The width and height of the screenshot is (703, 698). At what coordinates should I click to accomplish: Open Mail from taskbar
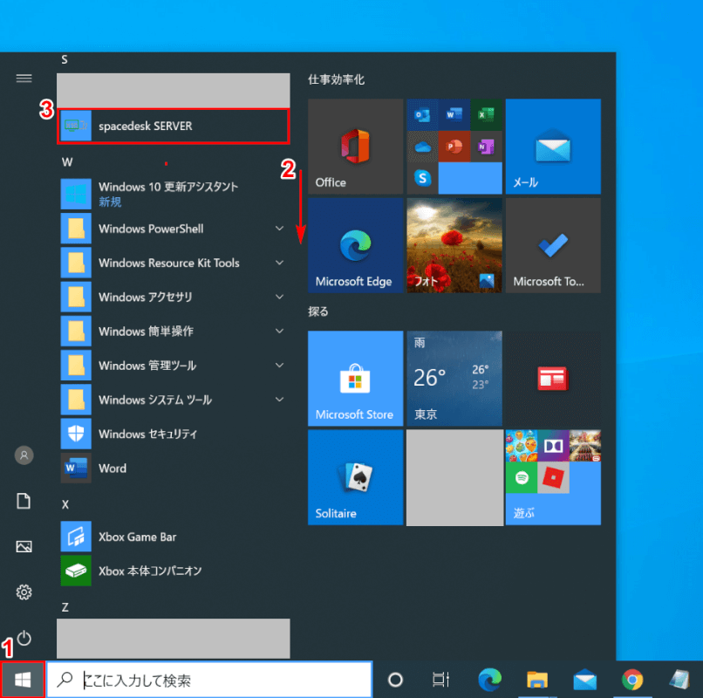pyautogui.click(x=584, y=680)
